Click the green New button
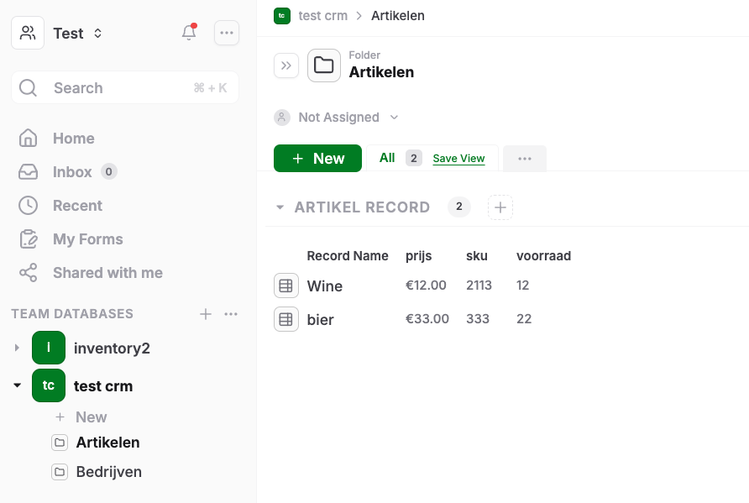This screenshot has width=749, height=503. point(317,158)
